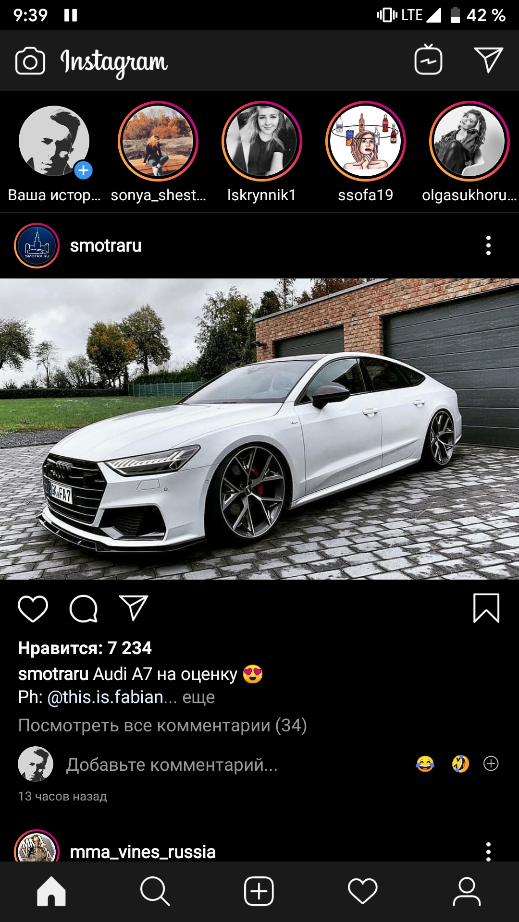Screen dimensions: 519x922
Task: View ssofa19 story
Action: tap(366, 141)
